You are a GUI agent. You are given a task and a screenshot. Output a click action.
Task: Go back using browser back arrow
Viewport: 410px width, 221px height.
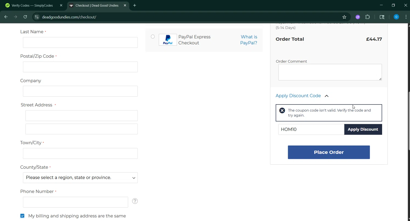(6, 17)
